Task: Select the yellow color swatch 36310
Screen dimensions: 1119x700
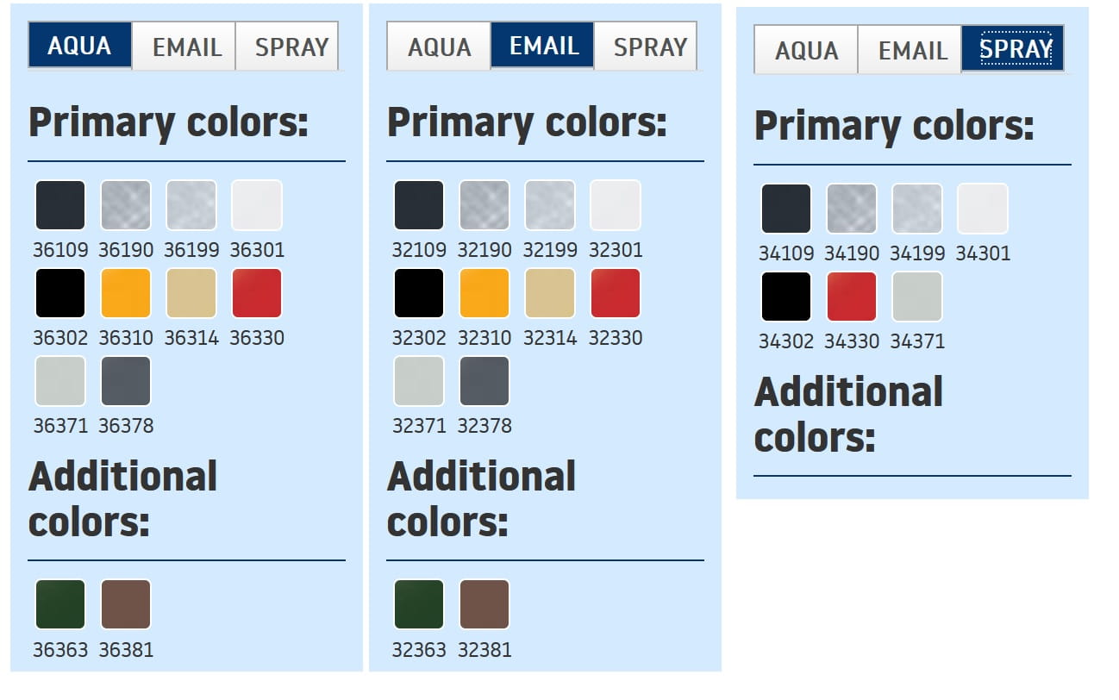Action: pos(126,293)
